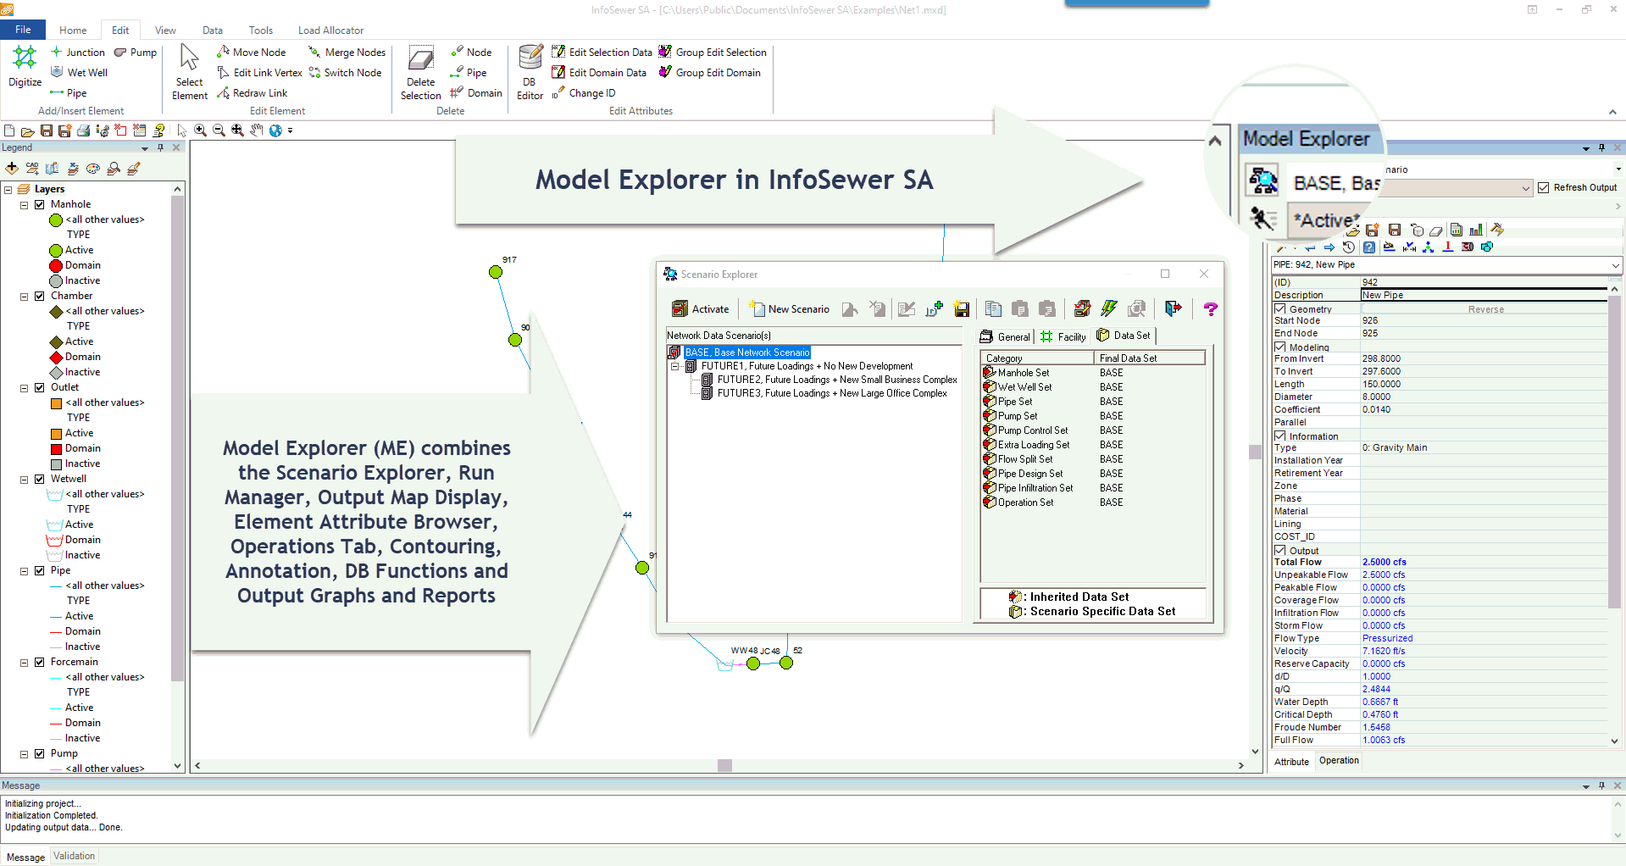Click the bar chart report icon
This screenshot has height=866, width=1626.
tap(1476, 230)
